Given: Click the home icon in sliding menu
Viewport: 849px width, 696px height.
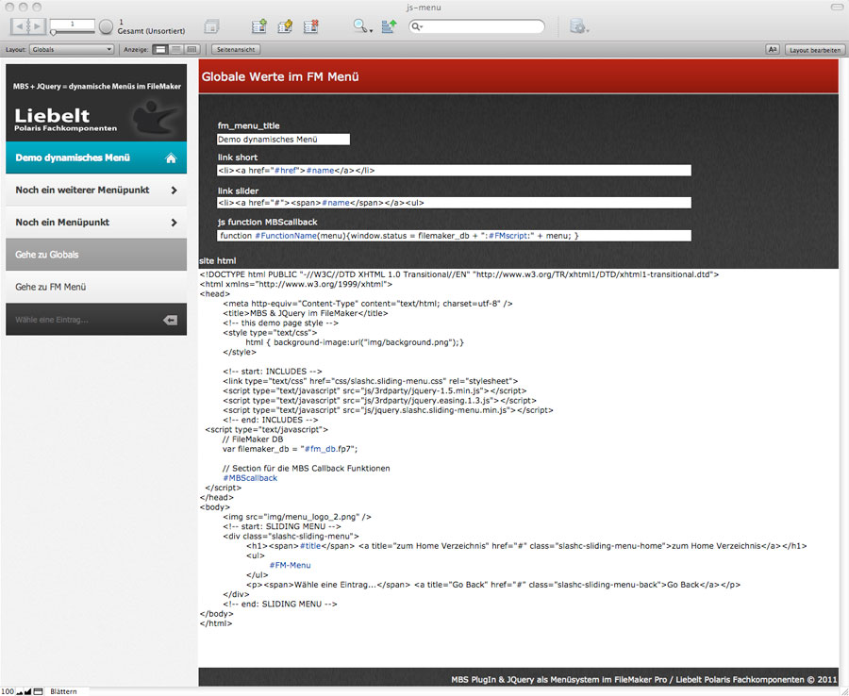Looking at the screenshot, I should (171, 158).
